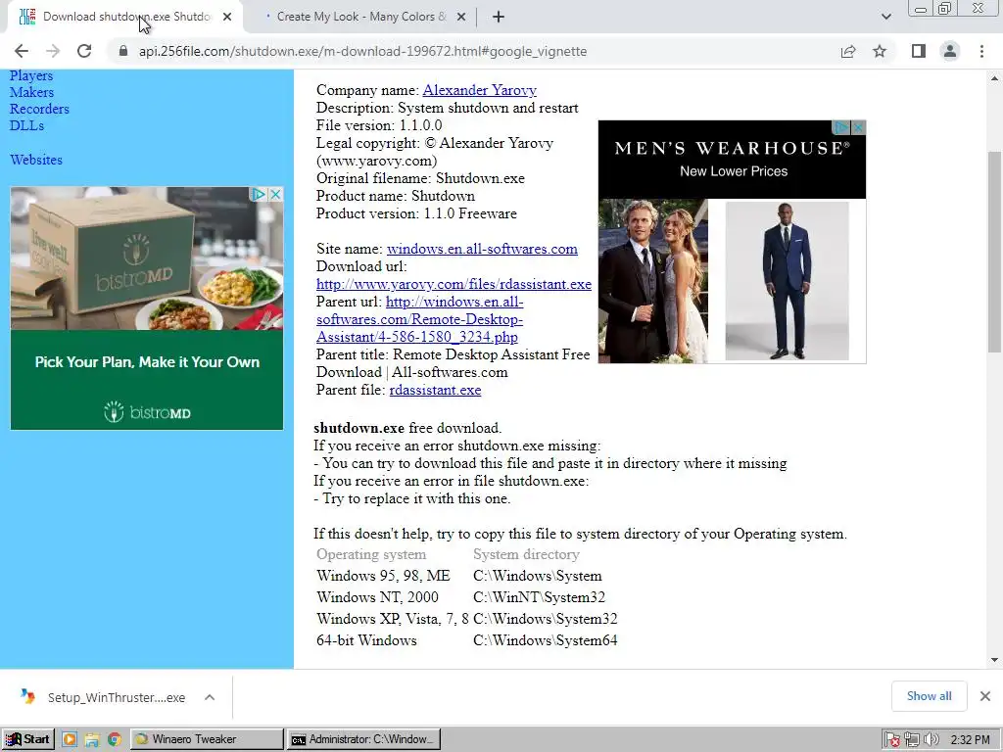
Task: Click the 'C:\Windows\System64' cell
Action: pyautogui.click(x=545, y=640)
